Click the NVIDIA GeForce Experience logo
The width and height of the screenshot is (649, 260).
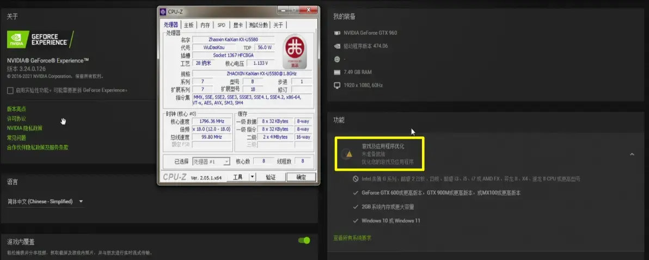[40, 39]
